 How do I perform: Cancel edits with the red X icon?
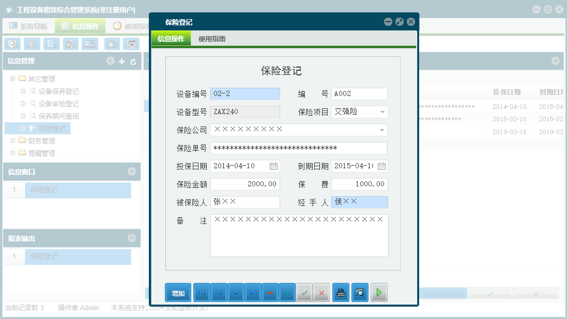[x=321, y=292]
